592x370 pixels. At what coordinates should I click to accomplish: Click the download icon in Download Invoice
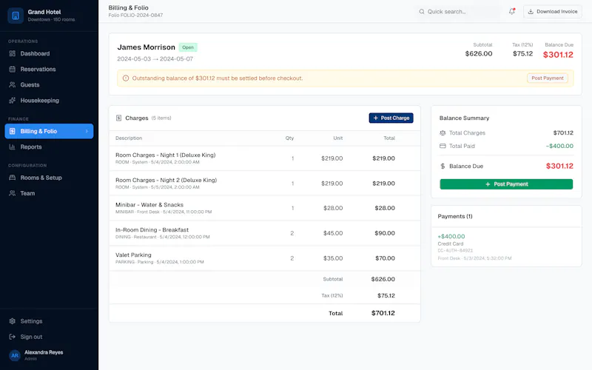(x=531, y=12)
